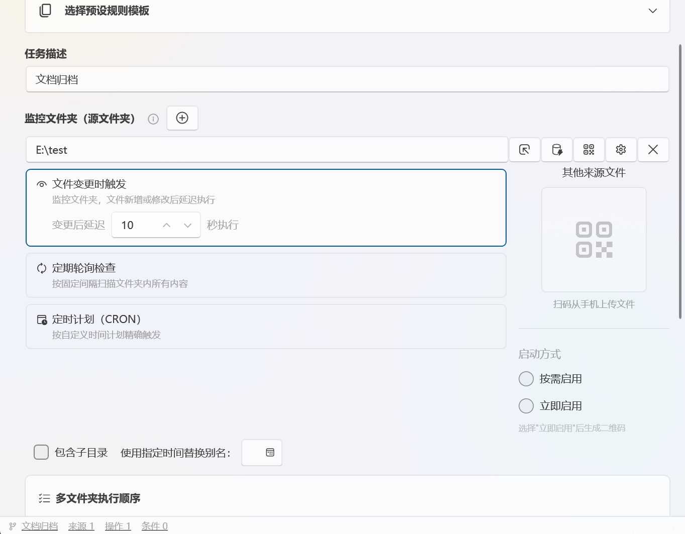Viewport: 685px width, 534px height.
Task: Select 定期轮询检查 trigger option
Action: (266, 275)
